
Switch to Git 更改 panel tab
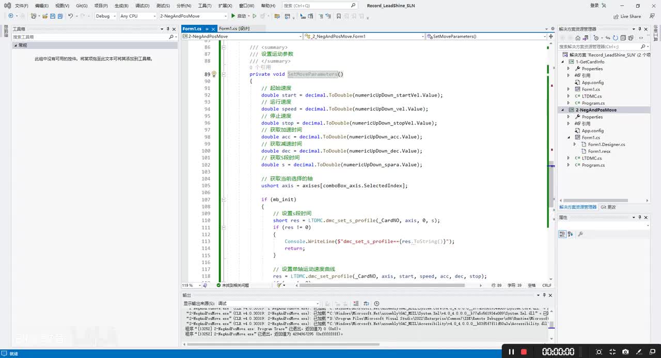(x=608, y=207)
